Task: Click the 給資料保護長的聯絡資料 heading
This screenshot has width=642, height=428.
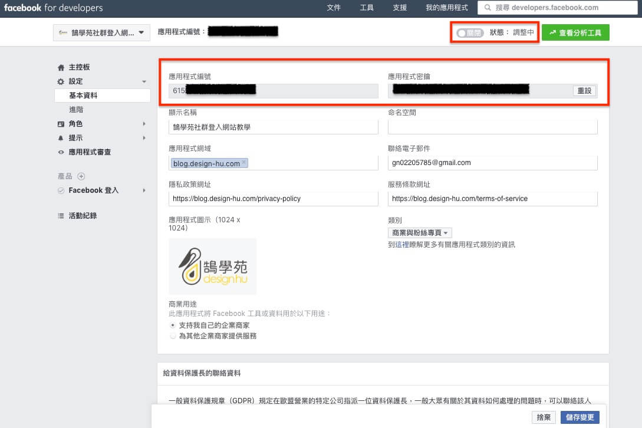Action: pyautogui.click(x=202, y=373)
